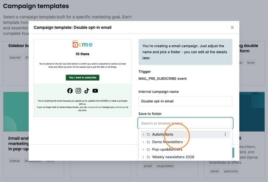Click the acquisition tag next to email
The width and height of the screenshot is (268, 182).
[x=165, y=166]
